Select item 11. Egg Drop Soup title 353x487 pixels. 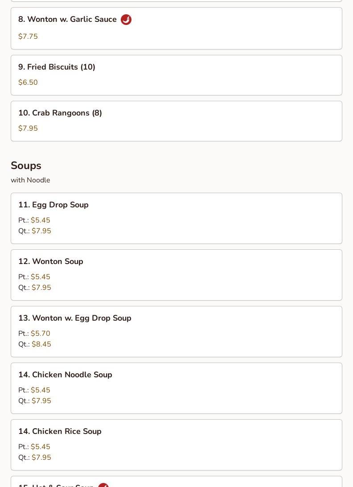(53, 205)
